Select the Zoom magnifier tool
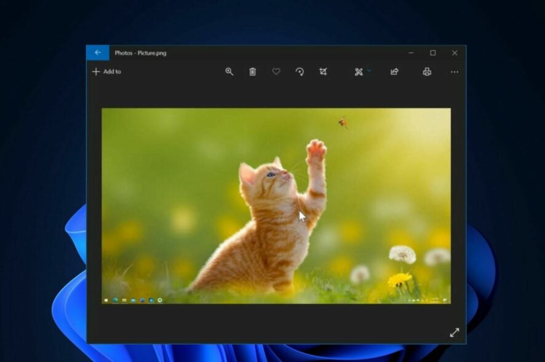The height and width of the screenshot is (362, 545). [229, 72]
